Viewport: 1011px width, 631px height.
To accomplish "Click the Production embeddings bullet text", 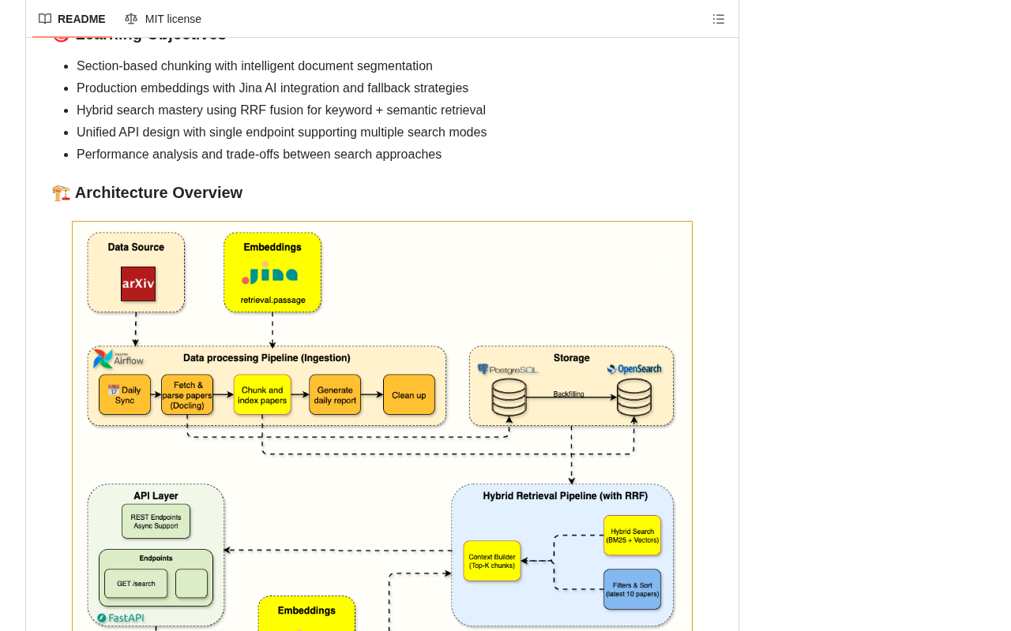I will coord(272,88).
